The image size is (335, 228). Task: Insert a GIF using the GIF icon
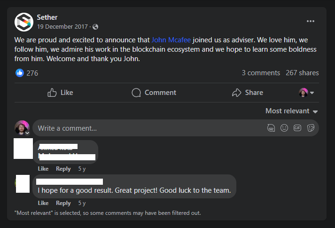(297, 128)
